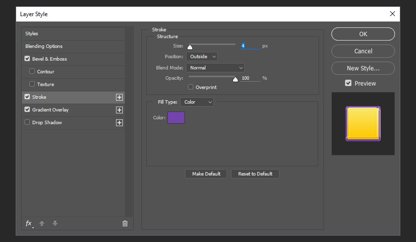Click the plus icon beside Stroke
This screenshot has width=416, height=242.
119,97
